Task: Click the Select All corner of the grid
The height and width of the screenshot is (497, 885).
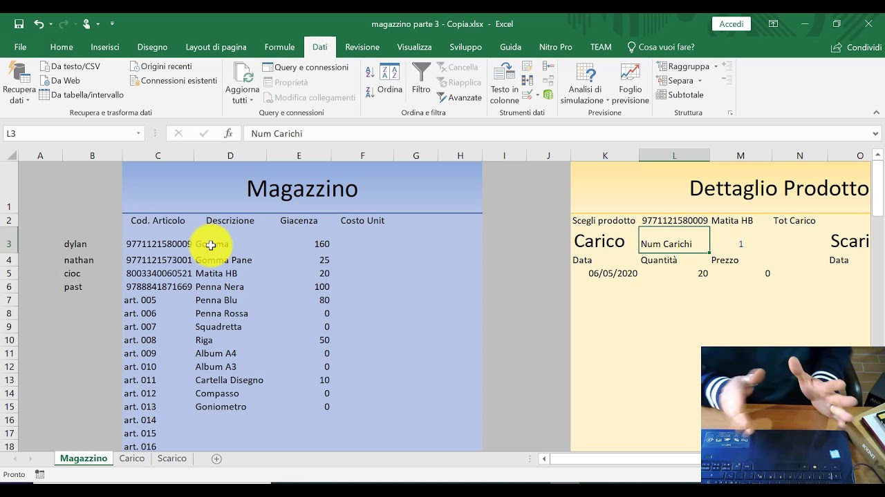Action: click(10, 156)
